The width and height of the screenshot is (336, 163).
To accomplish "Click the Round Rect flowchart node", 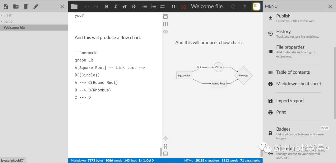I will [x=219, y=84].
